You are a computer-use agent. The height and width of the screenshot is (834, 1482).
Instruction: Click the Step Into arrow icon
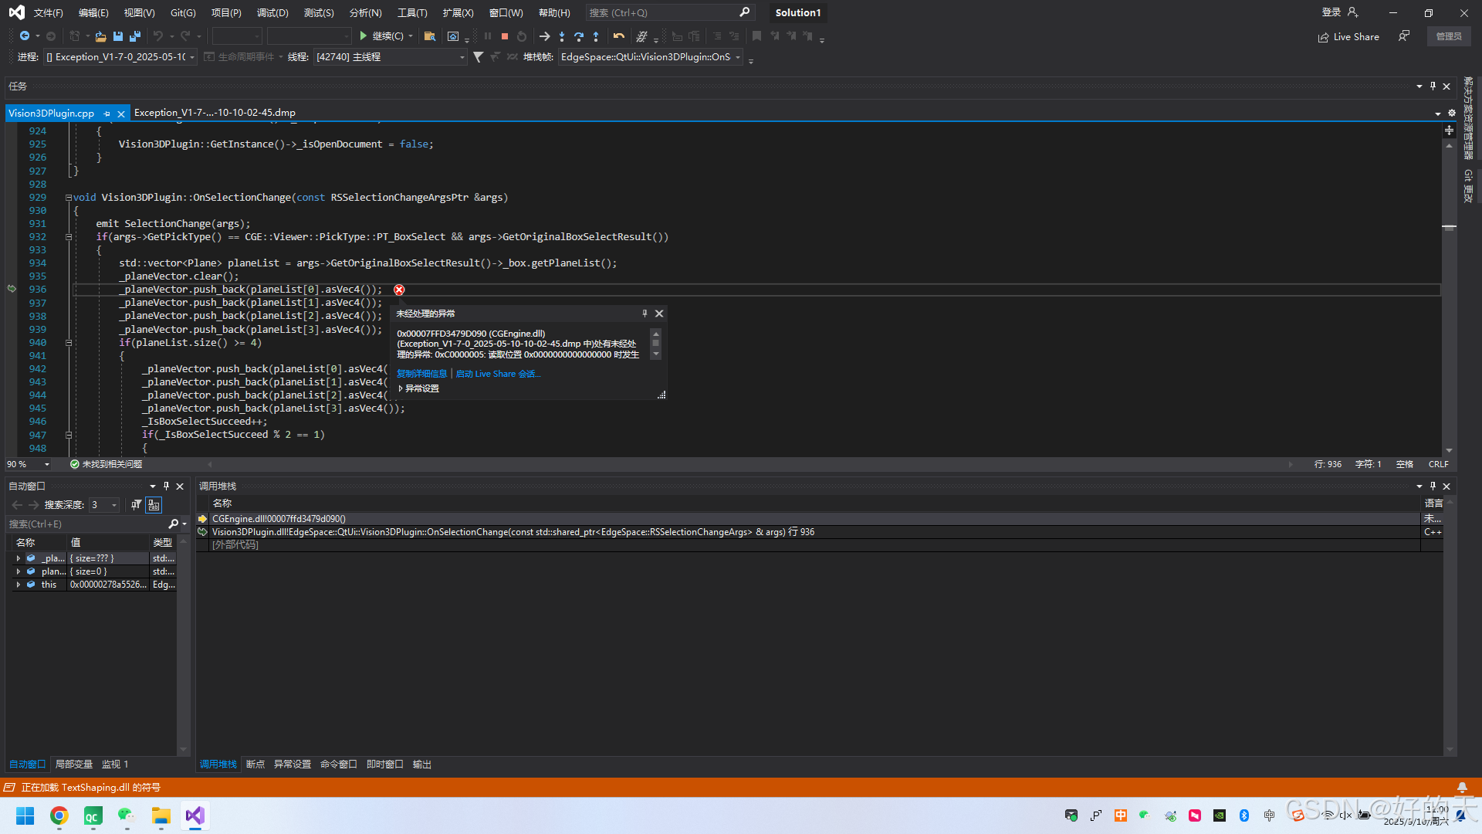tap(562, 36)
